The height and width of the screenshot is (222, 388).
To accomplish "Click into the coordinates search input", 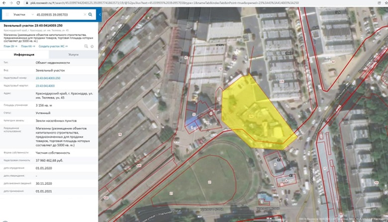I will (59, 14).
